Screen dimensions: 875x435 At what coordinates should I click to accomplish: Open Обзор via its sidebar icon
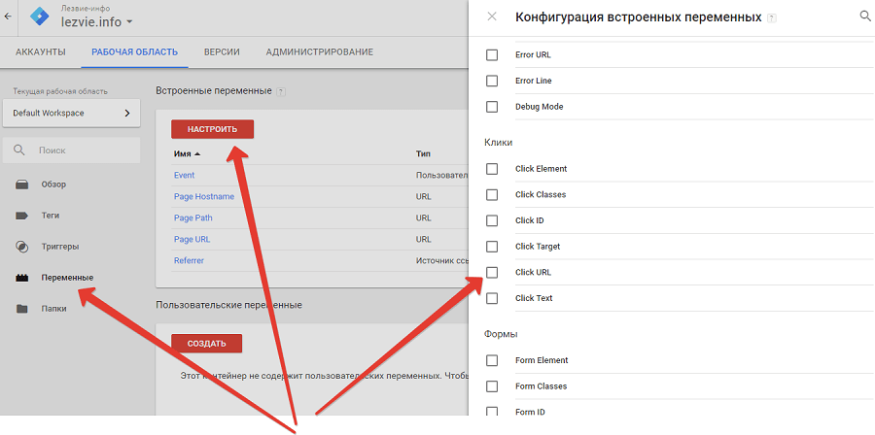pyautogui.click(x=21, y=184)
